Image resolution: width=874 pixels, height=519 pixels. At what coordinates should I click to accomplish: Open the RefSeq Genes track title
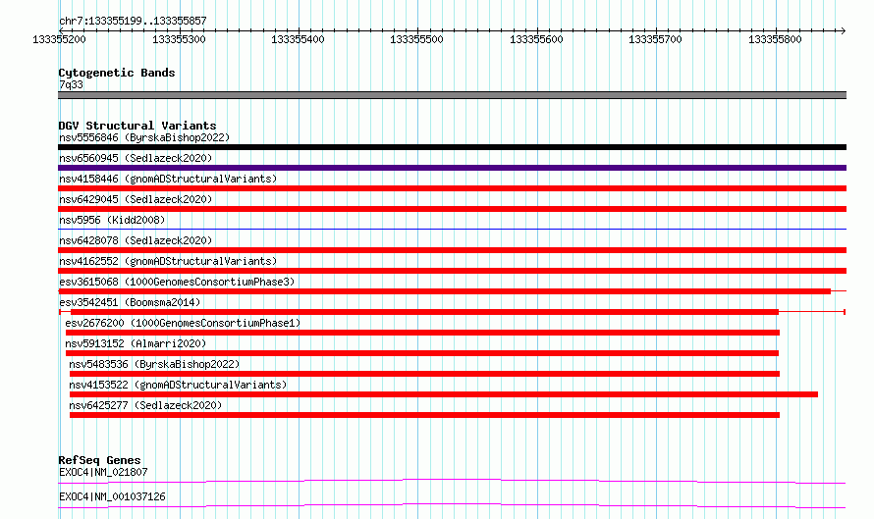coord(99,460)
